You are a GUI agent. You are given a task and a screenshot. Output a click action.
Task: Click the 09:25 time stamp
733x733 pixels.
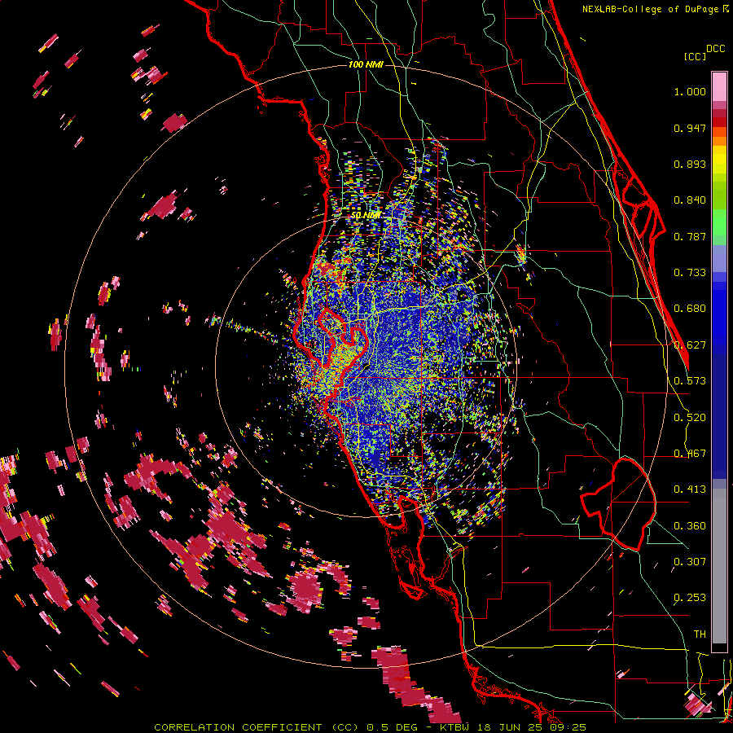568,727
